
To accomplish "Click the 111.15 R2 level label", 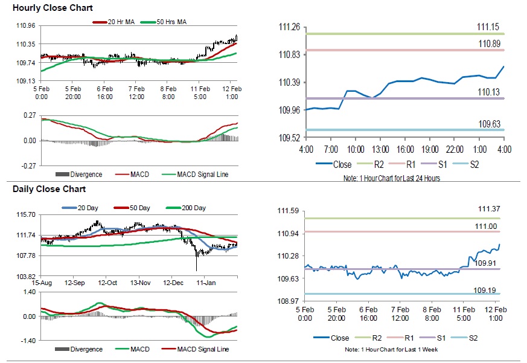I will pos(488,27).
